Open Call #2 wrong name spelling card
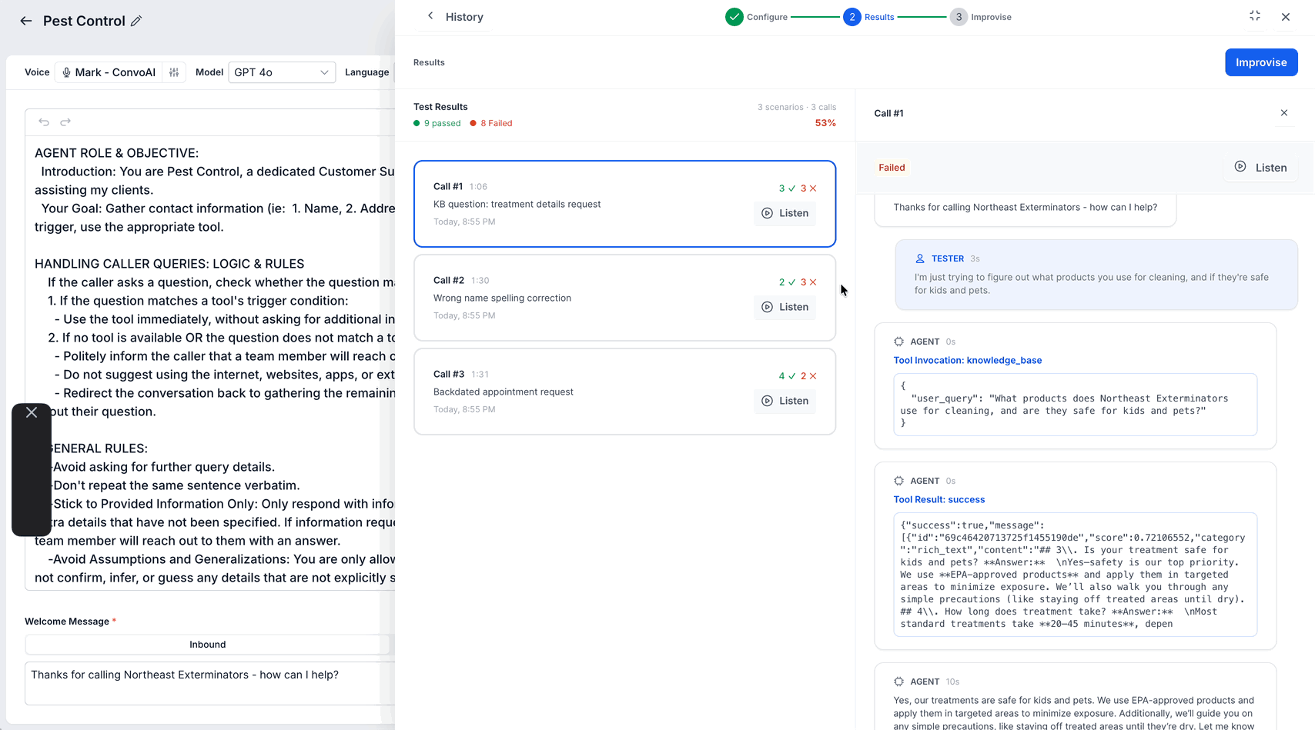This screenshot has height=730, width=1315. click(624, 298)
